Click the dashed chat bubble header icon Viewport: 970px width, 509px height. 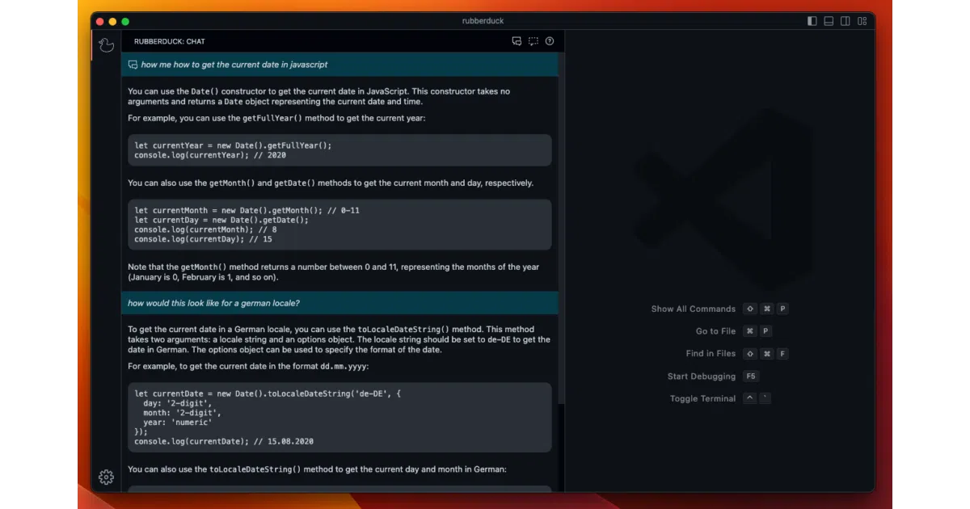(533, 41)
